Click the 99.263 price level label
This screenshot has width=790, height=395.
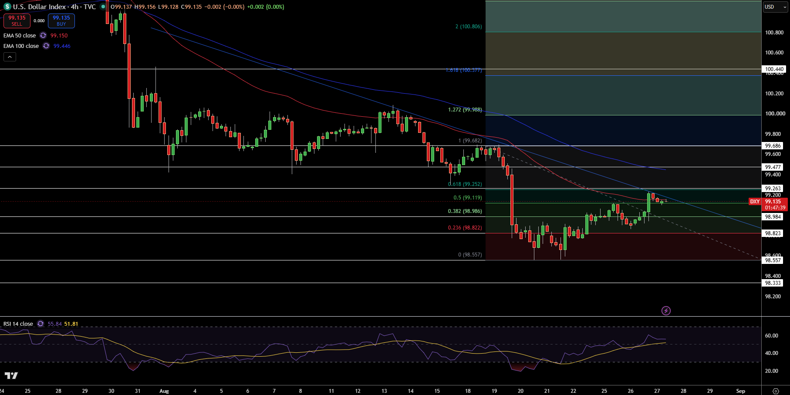(x=773, y=188)
